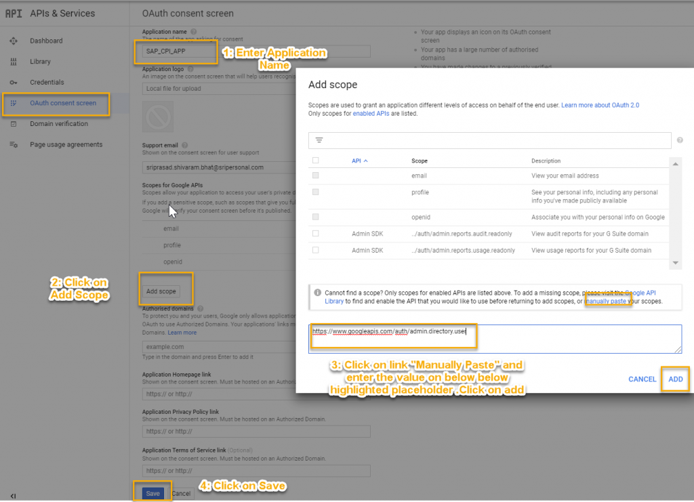Move scope list up with scrollbar arrow

coord(676,164)
